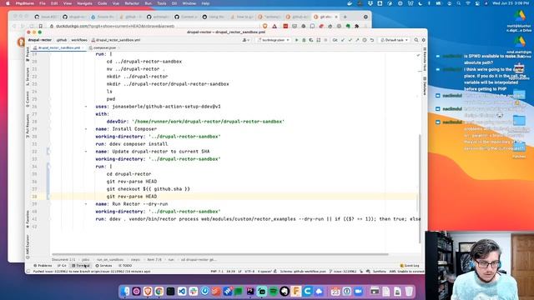This screenshot has width=534, height=300.
Task: Click the Debug bug icon in toolbar
Action: click(x=304, y=40)
